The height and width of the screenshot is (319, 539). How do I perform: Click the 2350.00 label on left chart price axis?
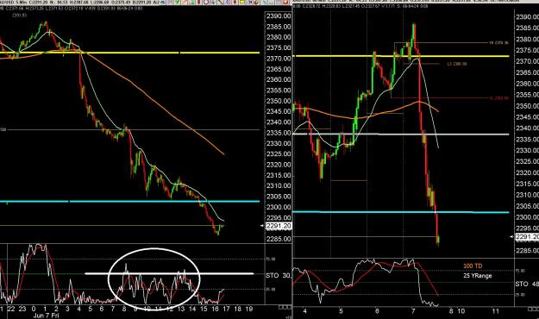(279, 101)
